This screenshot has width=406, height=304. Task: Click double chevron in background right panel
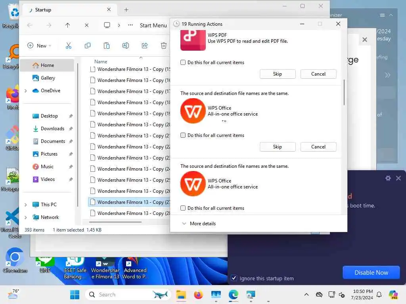click(387, 75)
